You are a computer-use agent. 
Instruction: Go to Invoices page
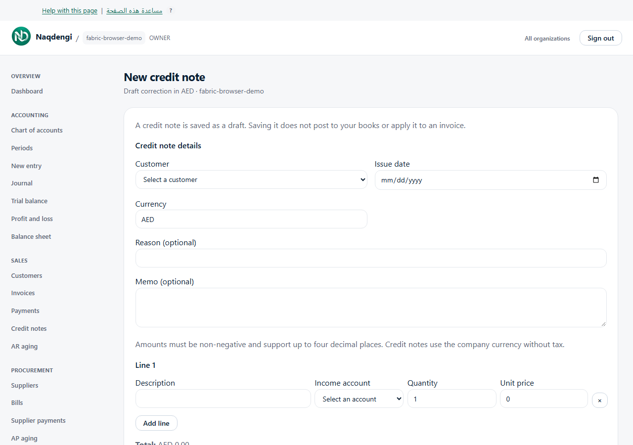coord(23,293)
